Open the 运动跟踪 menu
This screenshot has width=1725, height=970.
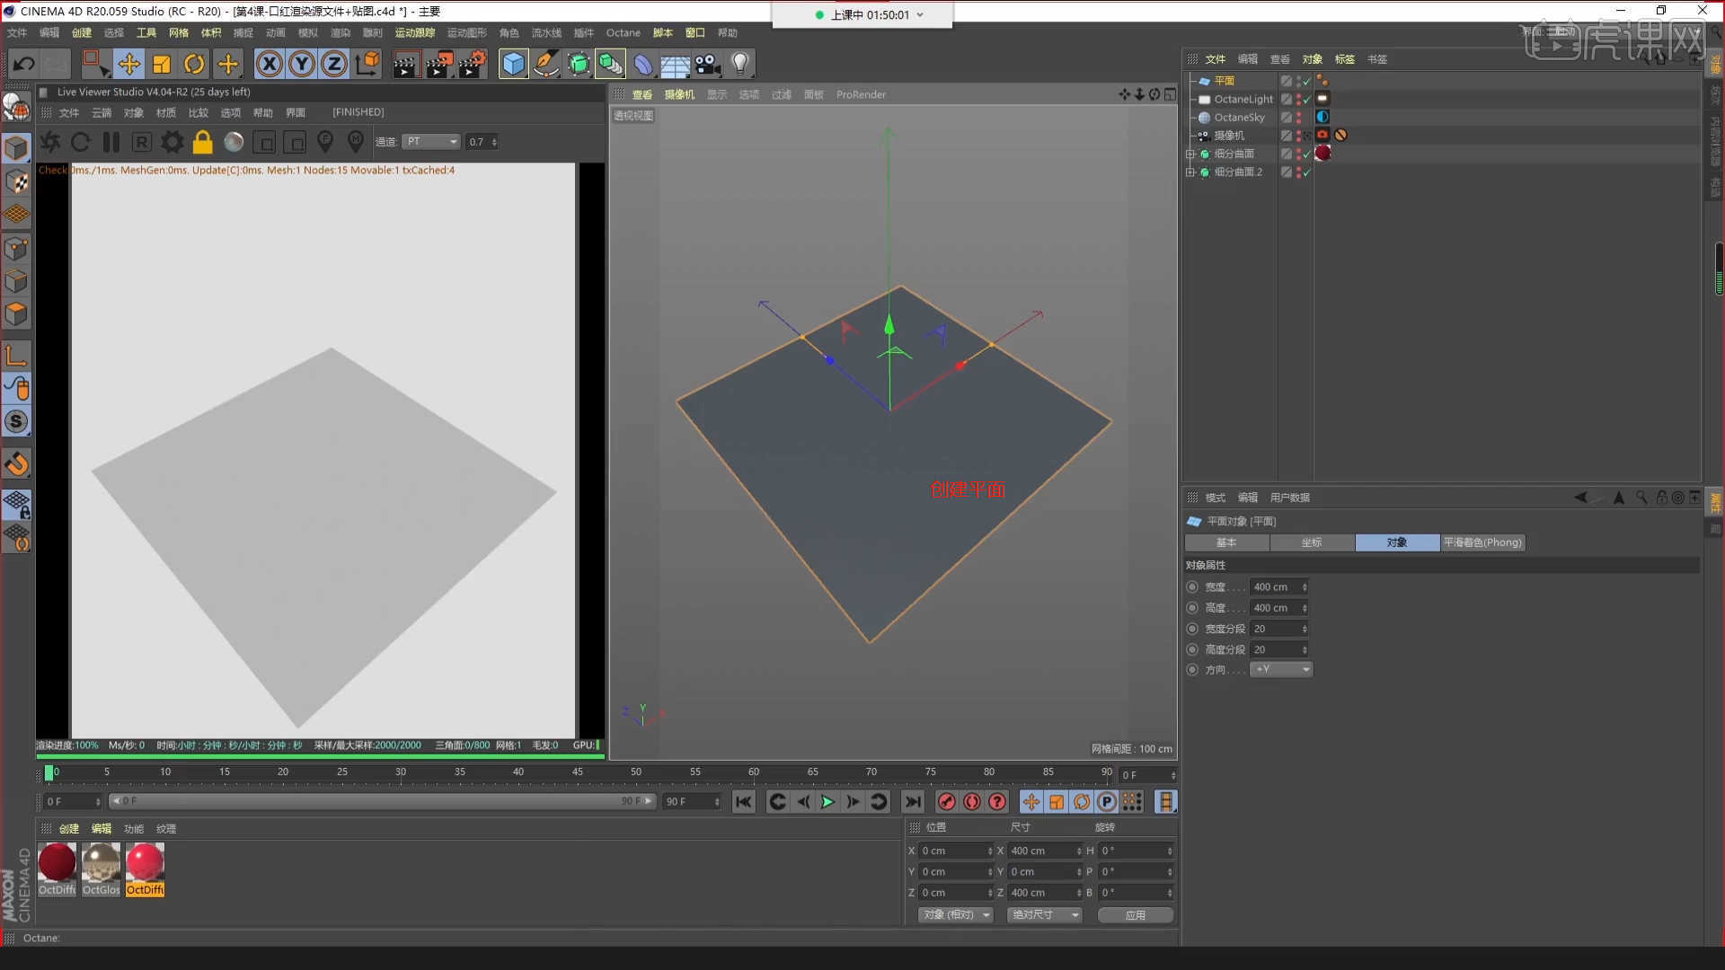415,32
